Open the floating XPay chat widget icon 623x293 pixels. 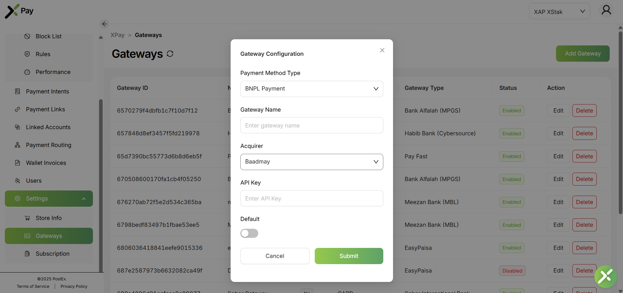pyautogui.click(x=605, y=277)
